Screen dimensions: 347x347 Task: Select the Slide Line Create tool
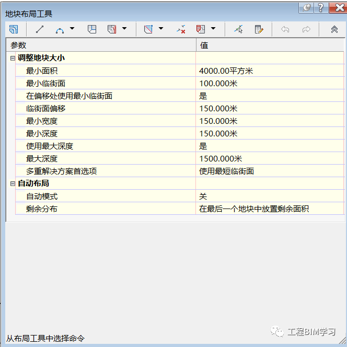[112, 29]
